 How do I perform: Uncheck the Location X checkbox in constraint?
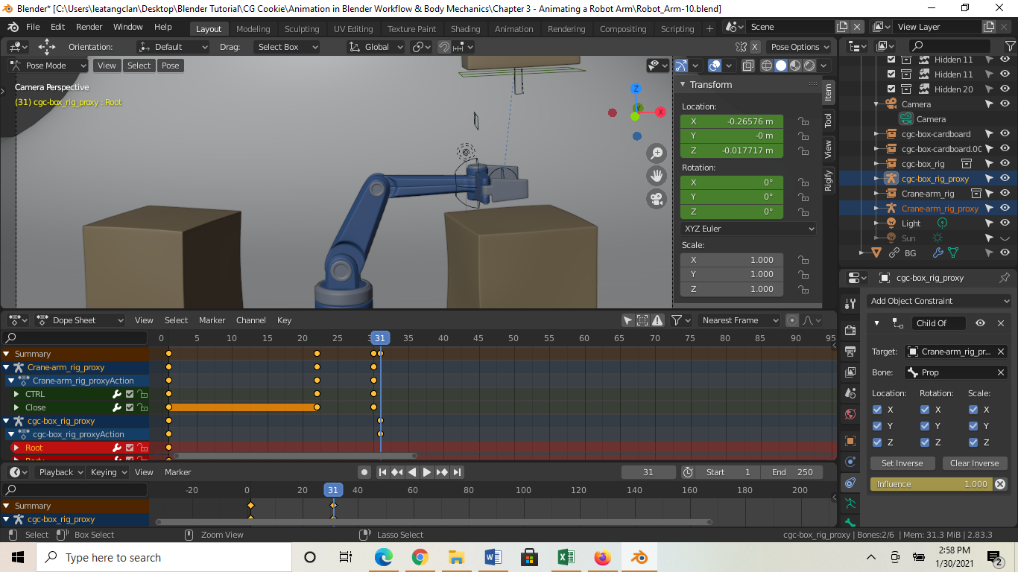point(877,410)
